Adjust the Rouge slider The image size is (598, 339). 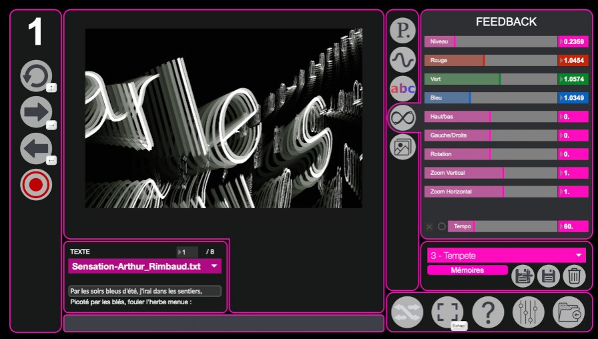click(x=491, y=60)
